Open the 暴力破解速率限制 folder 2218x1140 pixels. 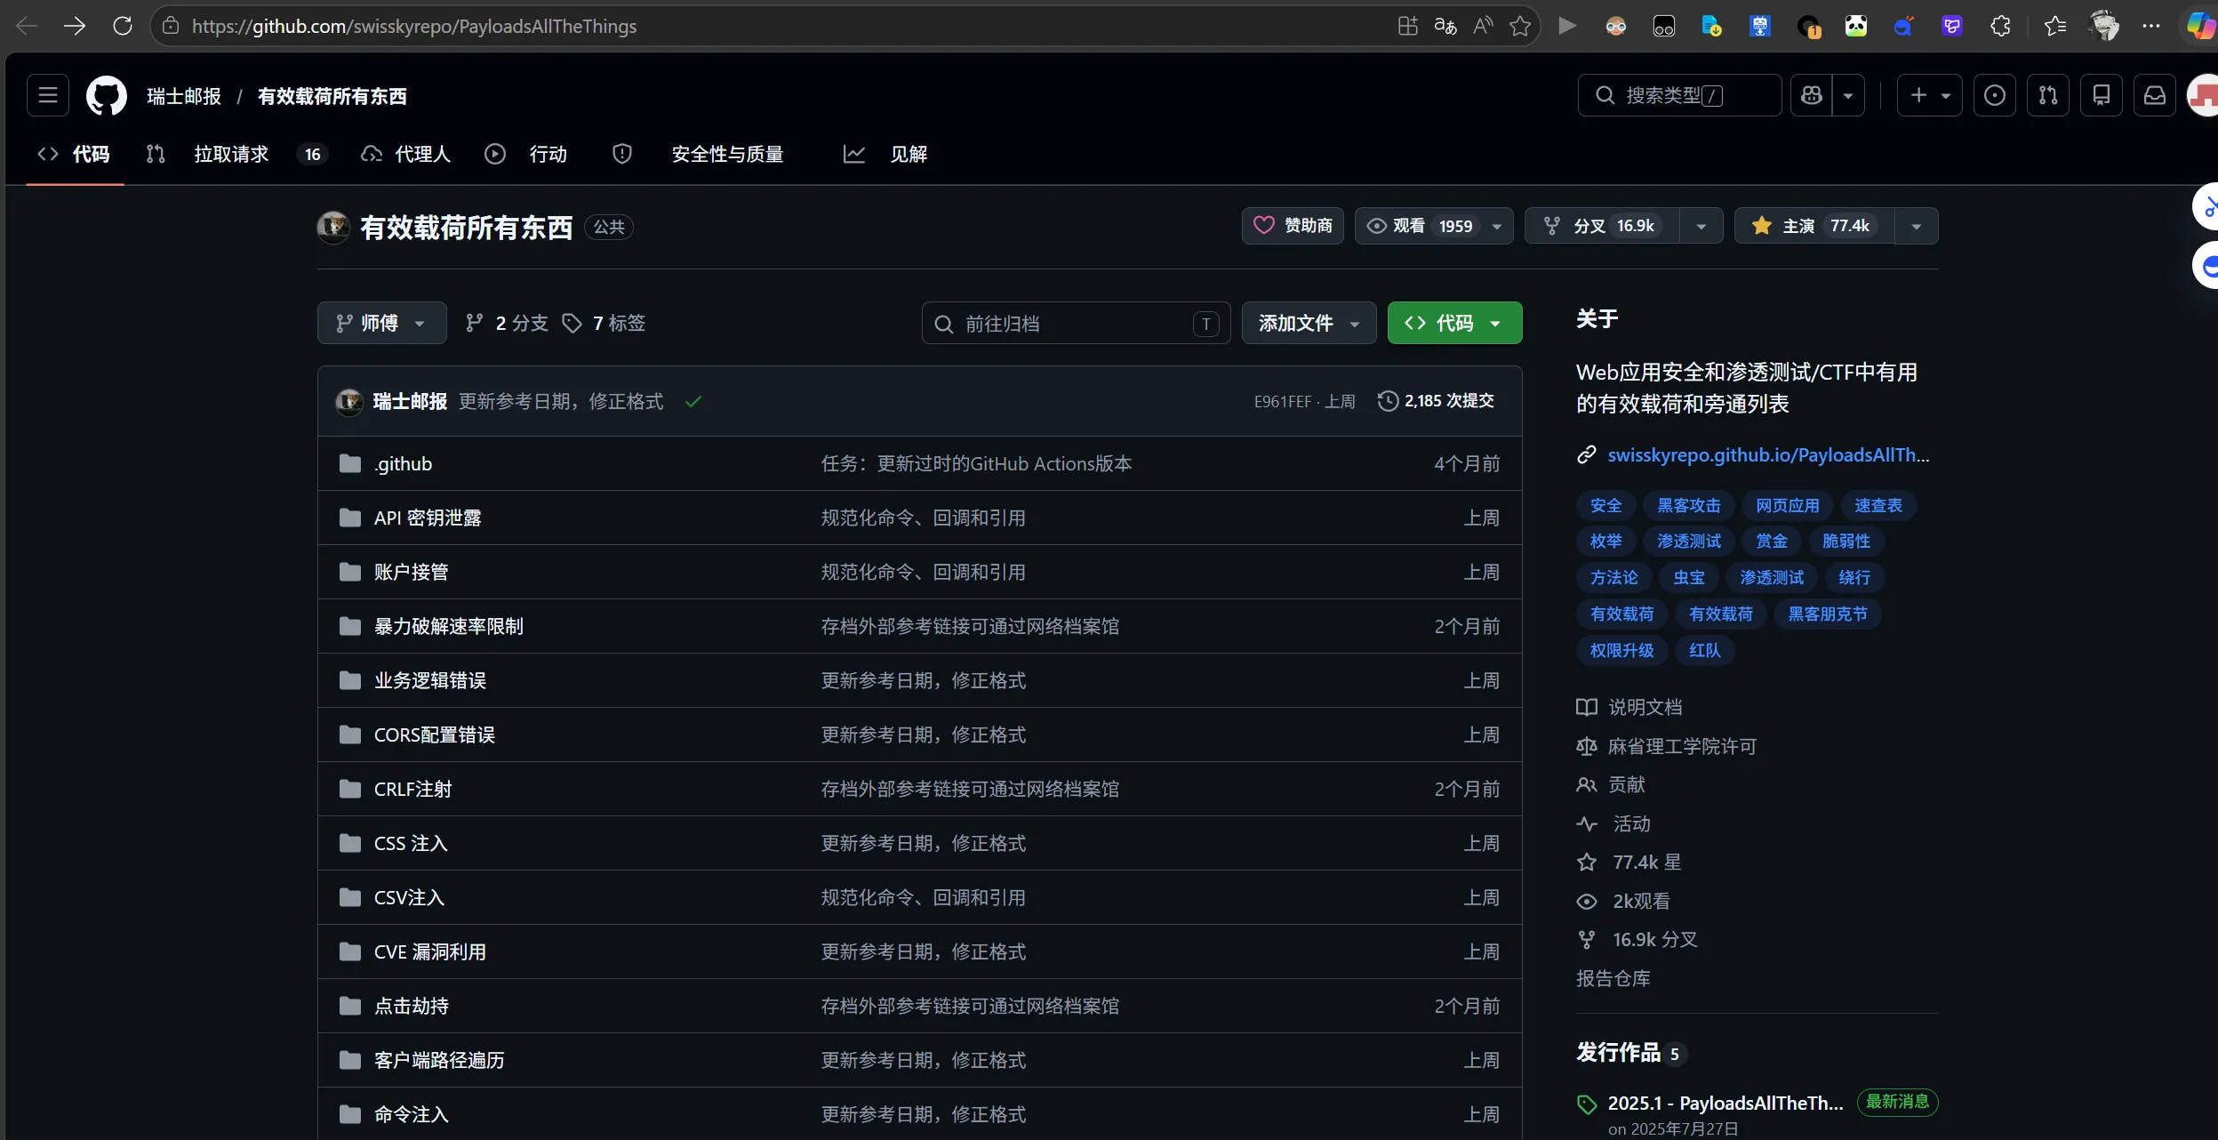pyautogui.click(x=449, y=626)
